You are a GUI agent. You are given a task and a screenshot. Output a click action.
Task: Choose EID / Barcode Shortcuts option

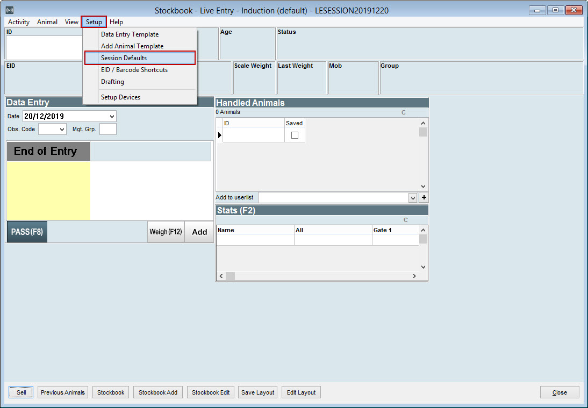(140, 70)
